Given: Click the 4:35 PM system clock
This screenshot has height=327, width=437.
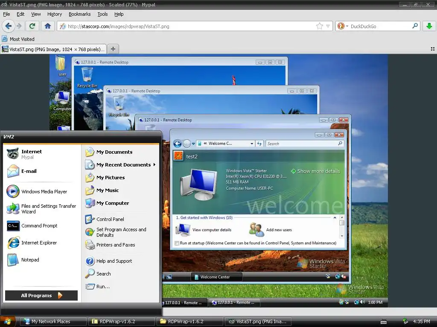Looking at the screenshot, I should (x=421, y=321).
